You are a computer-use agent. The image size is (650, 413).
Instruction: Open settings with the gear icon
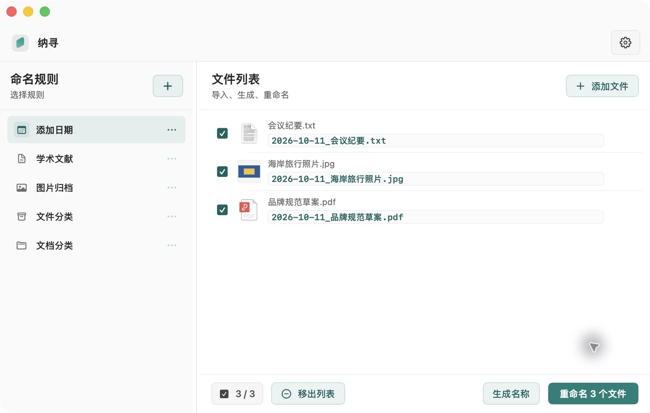tap(625, 43)
